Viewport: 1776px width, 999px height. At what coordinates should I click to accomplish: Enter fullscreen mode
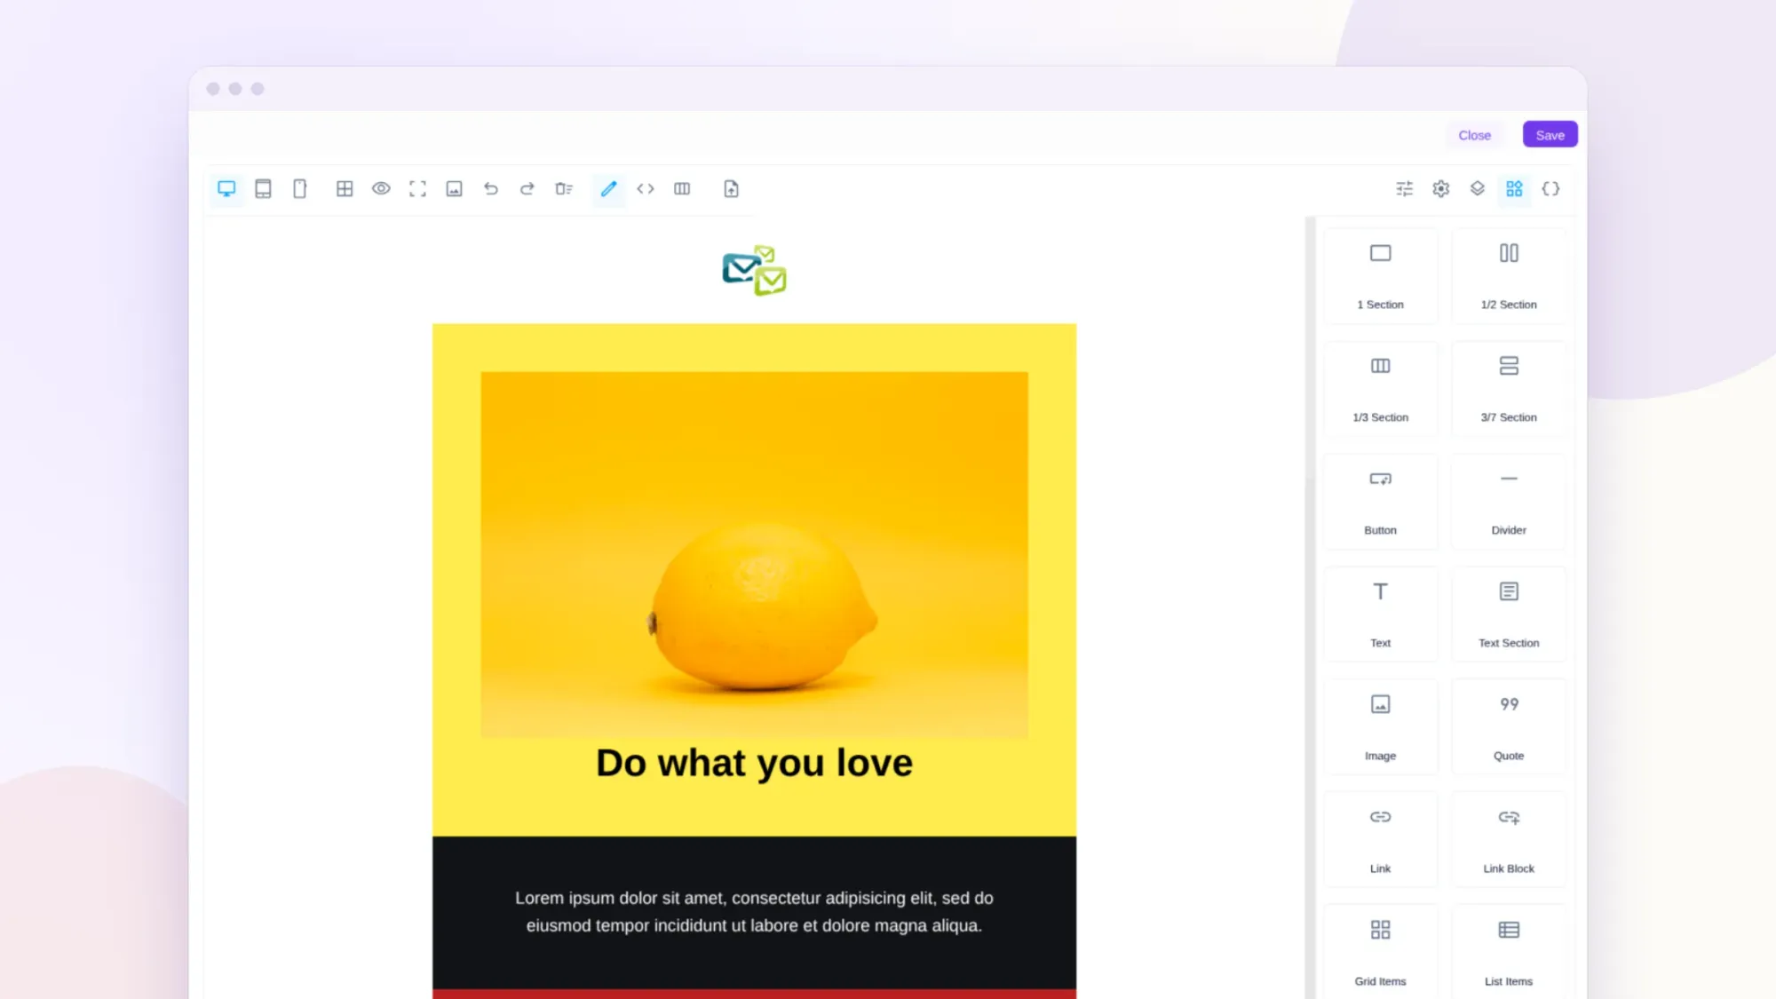tap(417, 188)
